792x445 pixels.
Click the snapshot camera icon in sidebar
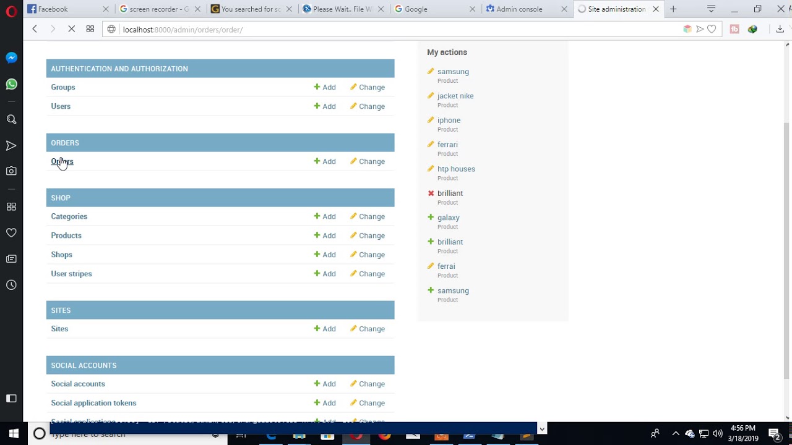click(x=11, y=171)
